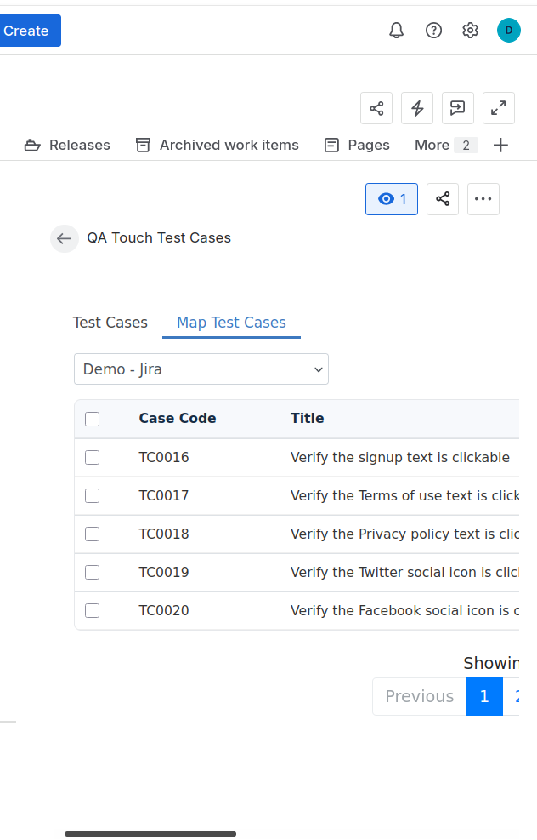Check the TC0020 test case checkbox
This screenshot has height=840, width=537.
[92, 610]
